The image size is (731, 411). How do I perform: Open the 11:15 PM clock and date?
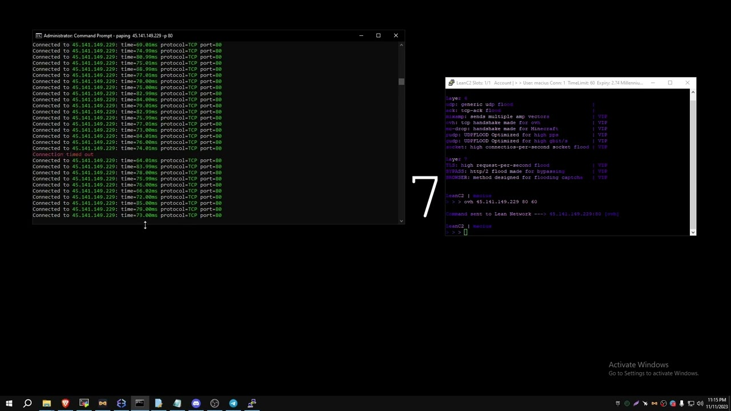point(717,403)
